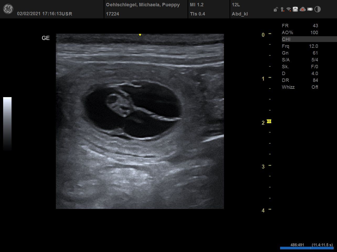This screenshot has width=337, height=252.
Task: Click the TIs 0.4 readout
Action: tap(197, 14)
